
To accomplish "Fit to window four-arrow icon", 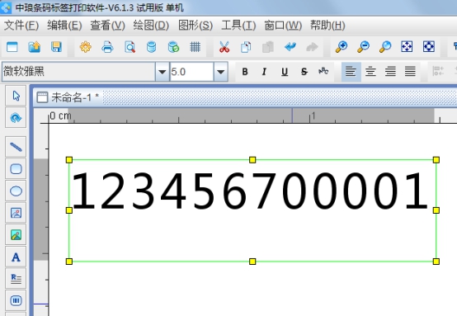I will coord(407,47).
